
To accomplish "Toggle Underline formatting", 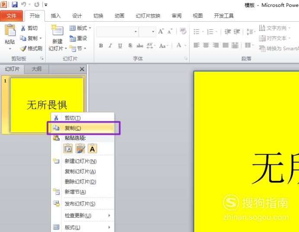I will [x=120, y=45].
